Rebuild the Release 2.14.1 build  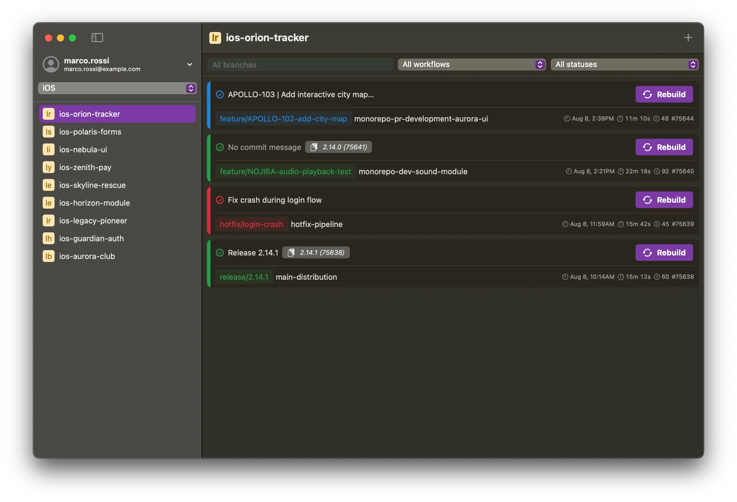664,252
